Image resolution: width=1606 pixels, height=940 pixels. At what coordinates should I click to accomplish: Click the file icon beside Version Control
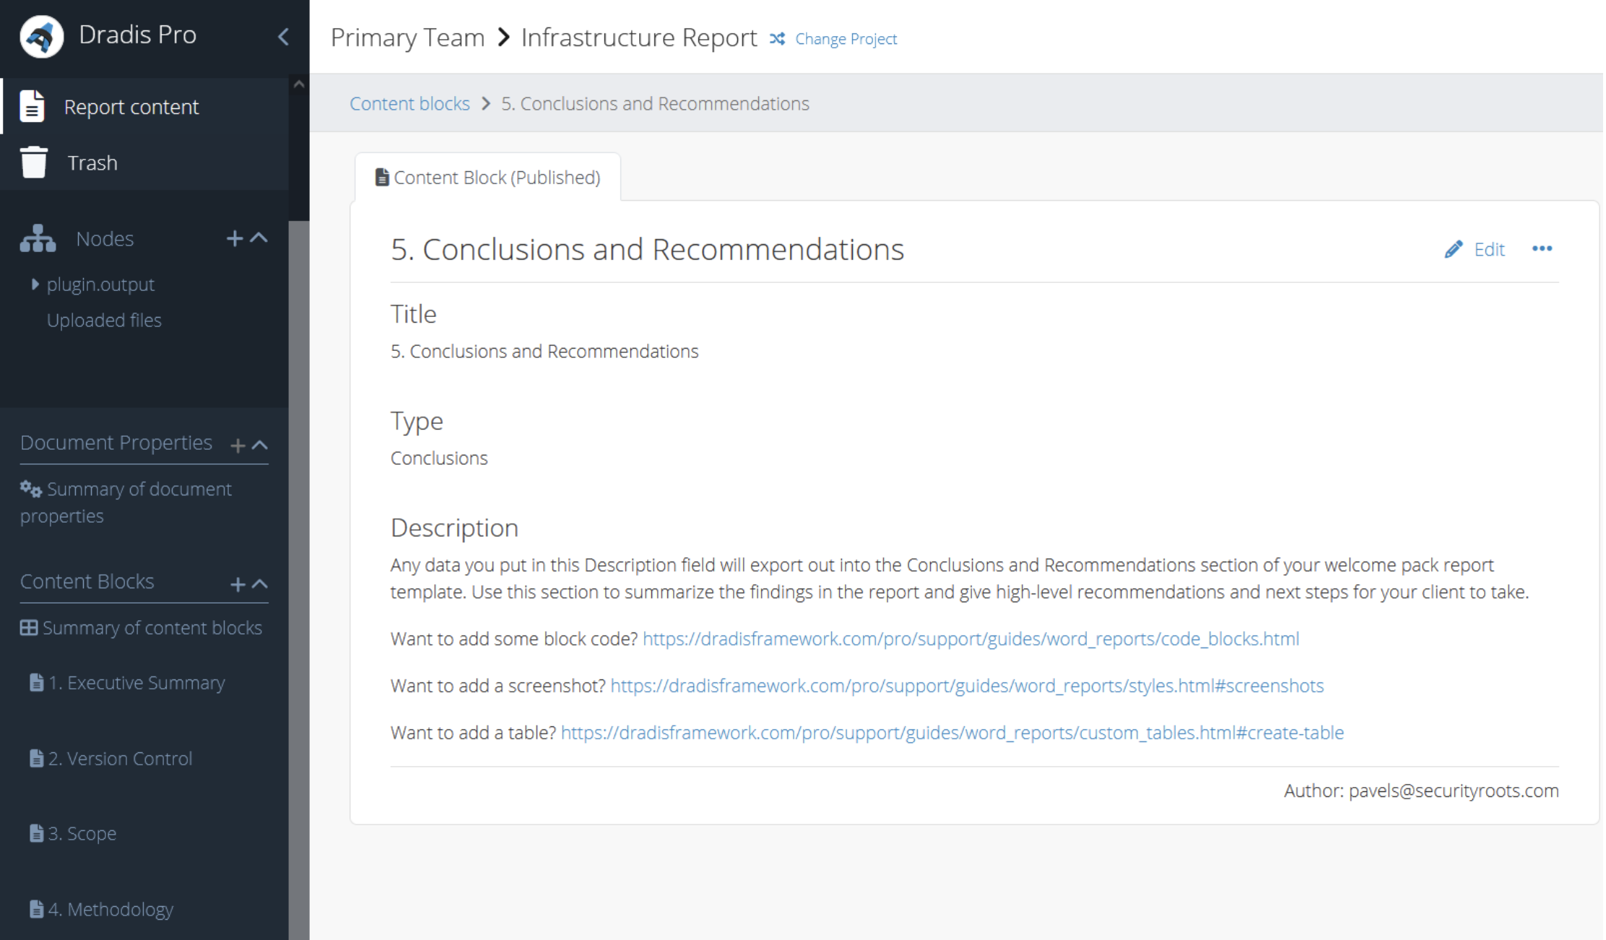tap(36, 759)
